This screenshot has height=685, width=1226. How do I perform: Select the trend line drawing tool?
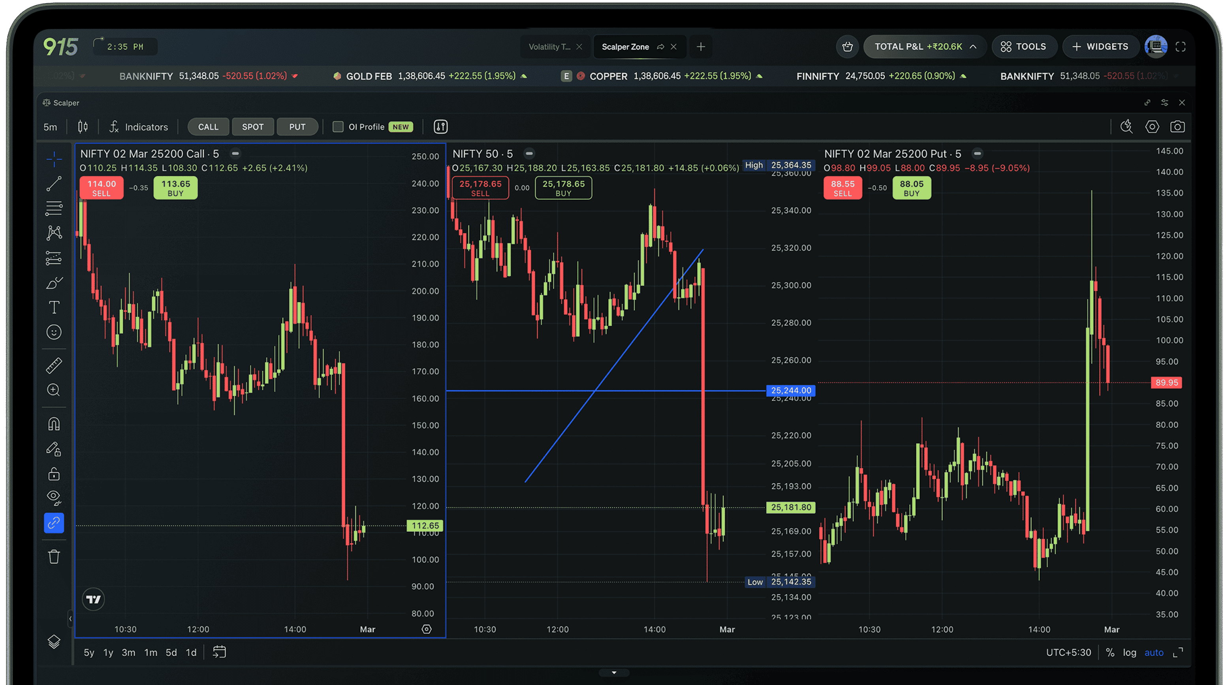pos(54,184)
